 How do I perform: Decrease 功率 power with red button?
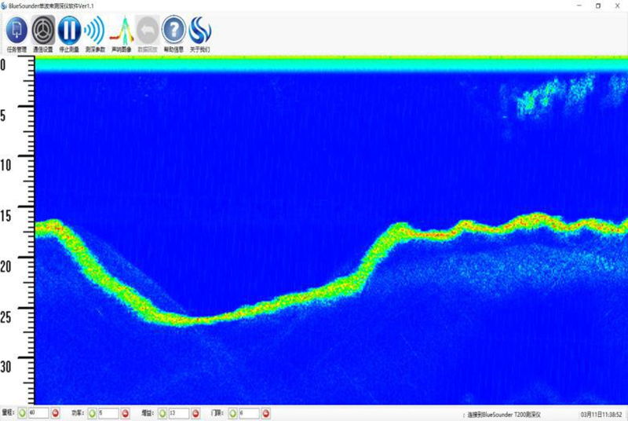click(x=126, y=413)
